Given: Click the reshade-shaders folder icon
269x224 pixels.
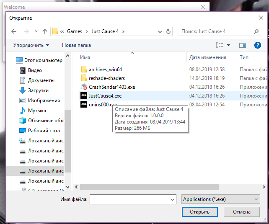Looking at the screenshot, I should pos(84,78).
